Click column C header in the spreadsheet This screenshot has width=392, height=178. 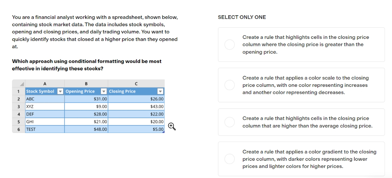tap(136, 84)
